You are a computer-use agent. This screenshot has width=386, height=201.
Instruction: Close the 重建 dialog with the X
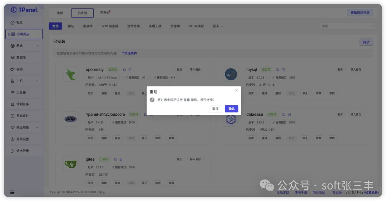tap(236, 90)
